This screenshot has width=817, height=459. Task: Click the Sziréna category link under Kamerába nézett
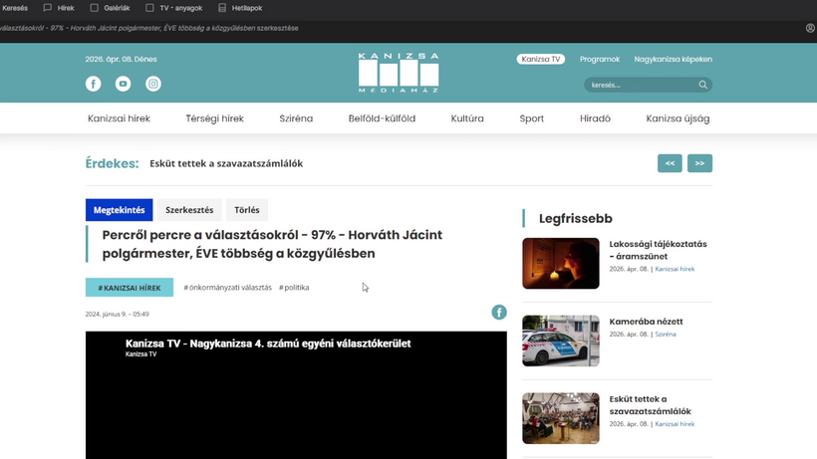point(666,335)
